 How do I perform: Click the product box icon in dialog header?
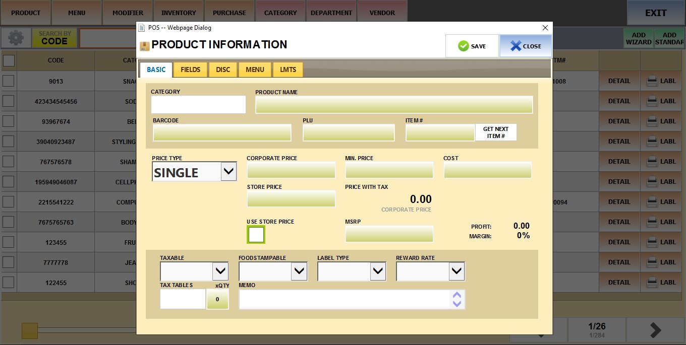click(145, 46)
